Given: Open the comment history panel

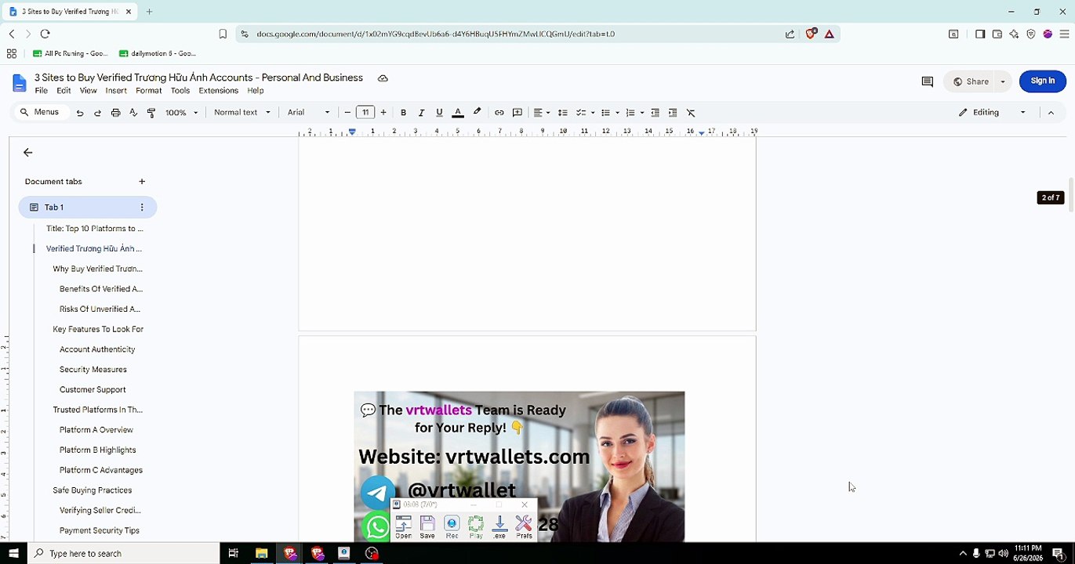Looking at the screenshot, I should [927, 81].
